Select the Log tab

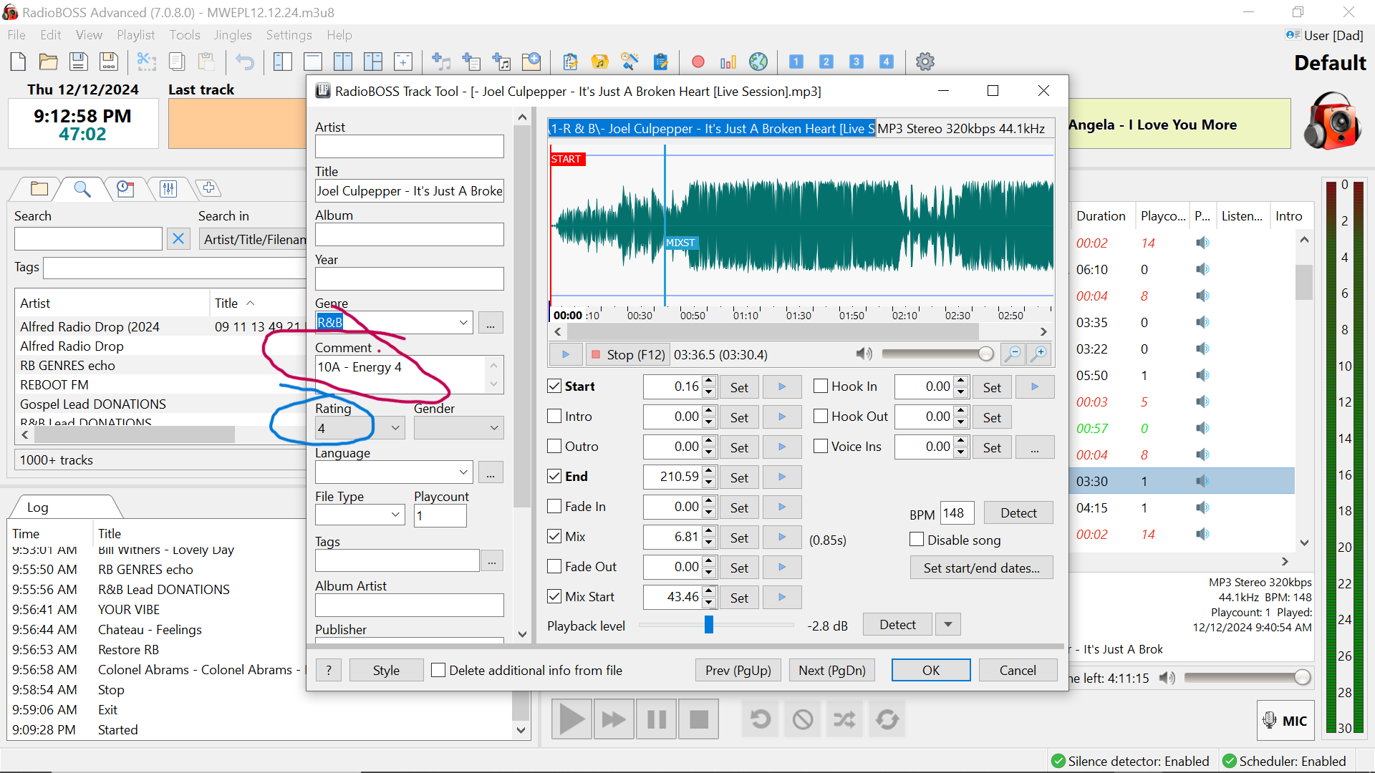tap(38, 507)
